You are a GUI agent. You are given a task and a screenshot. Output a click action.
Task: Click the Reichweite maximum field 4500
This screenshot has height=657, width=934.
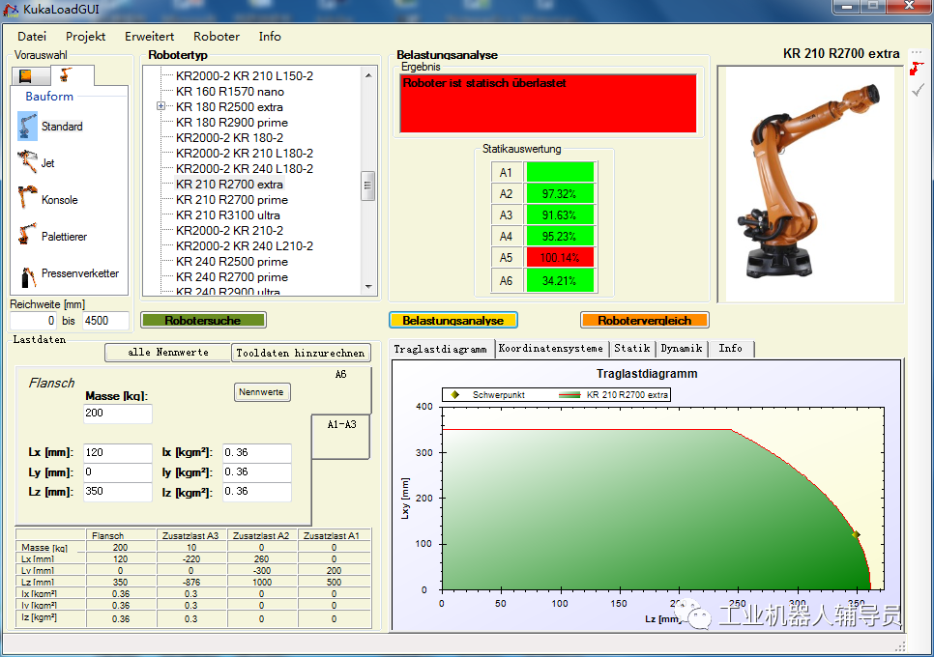tap(105, 321)
